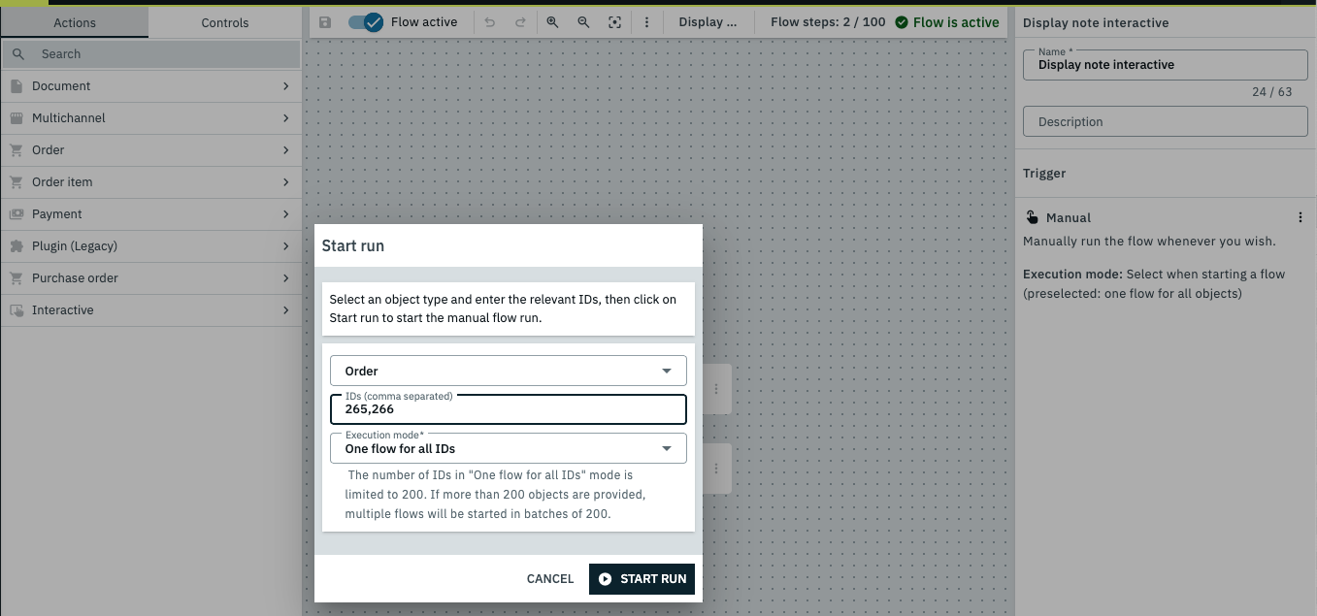This screenshot has height=616, width=1317.
Task: Click the Start run dialog title
Action: click(353, 246)
